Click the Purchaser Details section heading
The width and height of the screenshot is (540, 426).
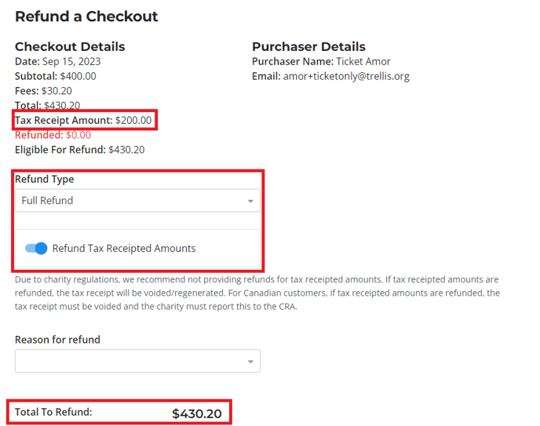tap(308, 46)
